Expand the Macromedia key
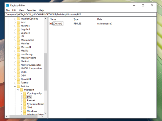The width and height of the screenshot is (162, 121). tap(15, 40)
